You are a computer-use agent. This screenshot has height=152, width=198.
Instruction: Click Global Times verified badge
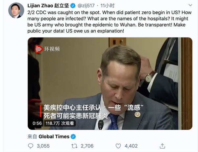coord(73,137)
